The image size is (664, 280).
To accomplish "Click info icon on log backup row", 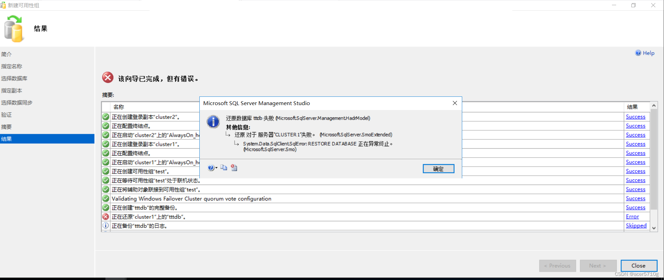I will click(106, 226).
